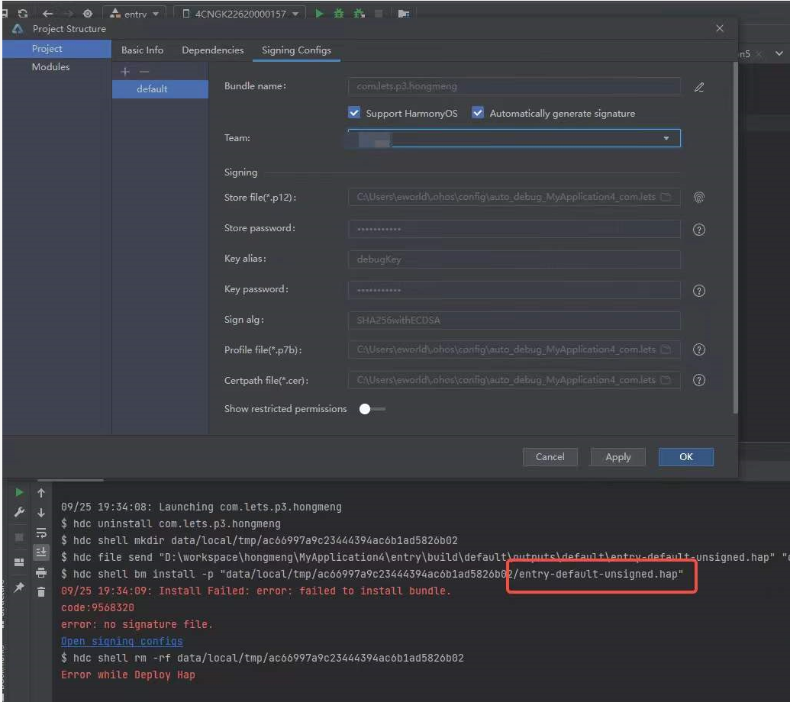Click the stop icon in the Run panel sidebar
The height and width of the screenshot is (702, 790).
click(x=19, y=537)
